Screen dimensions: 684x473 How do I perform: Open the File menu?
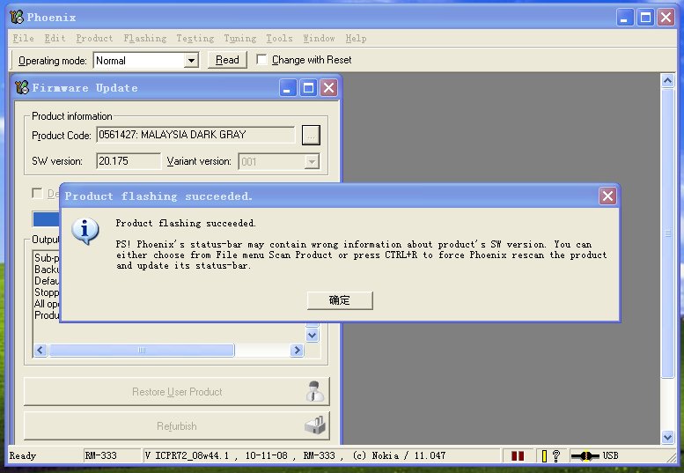tap(23, 39)
